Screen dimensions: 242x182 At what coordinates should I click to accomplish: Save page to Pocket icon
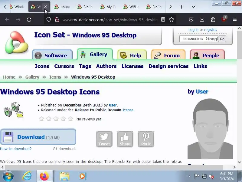tap(191, 19)
